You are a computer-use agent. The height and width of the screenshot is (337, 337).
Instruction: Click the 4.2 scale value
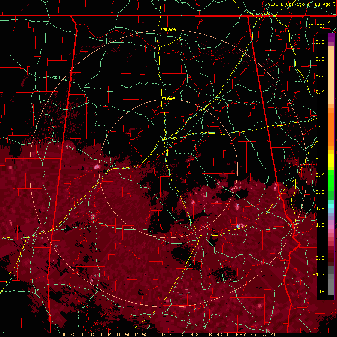click(320, 159)
